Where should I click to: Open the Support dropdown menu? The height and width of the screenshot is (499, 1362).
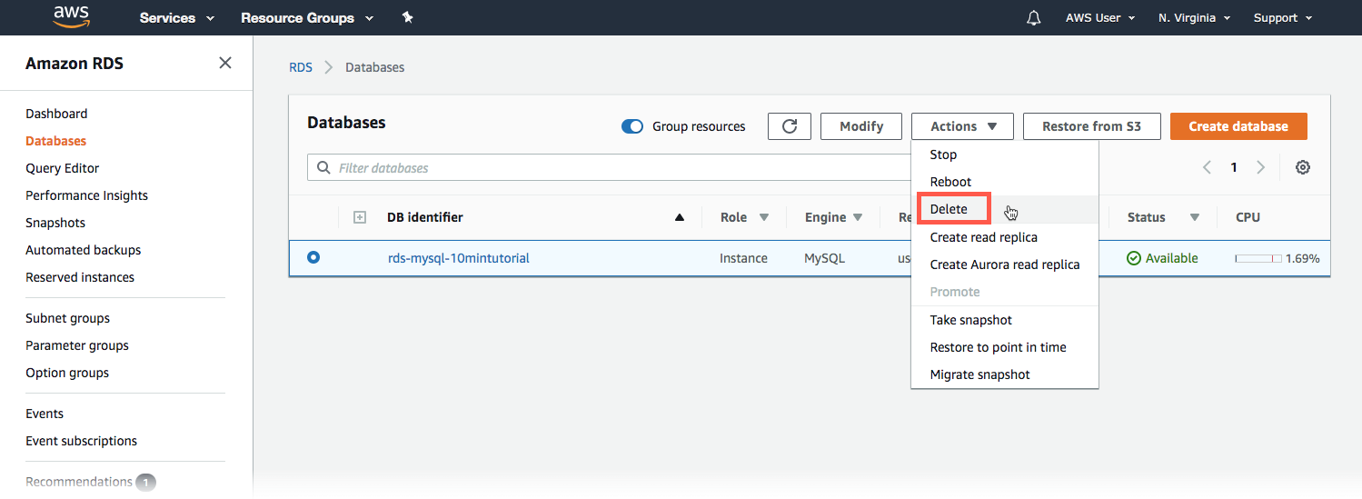(1283, 18)
